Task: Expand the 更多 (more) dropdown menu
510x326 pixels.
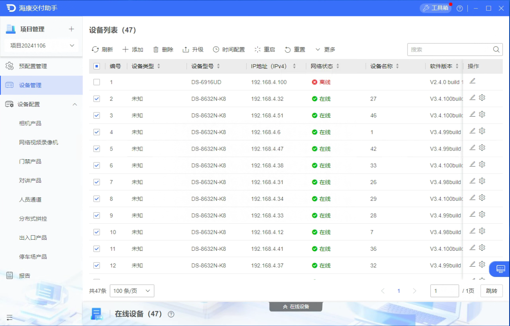Action: [x=325, y=49]
